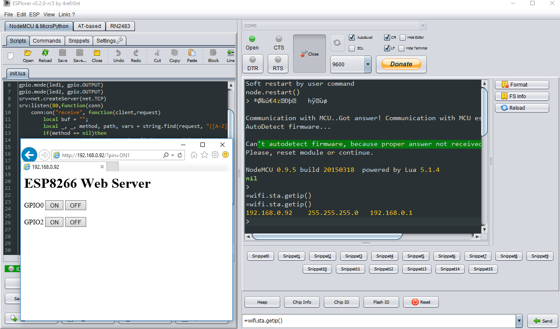Enable the Hide Editor checkbox

point(403,37)
